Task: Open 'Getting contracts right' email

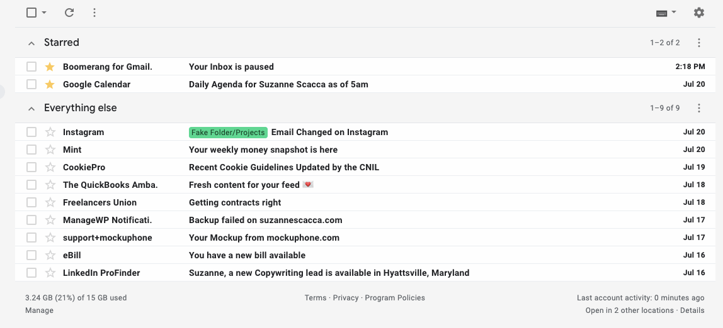Action: click(235, 202)
